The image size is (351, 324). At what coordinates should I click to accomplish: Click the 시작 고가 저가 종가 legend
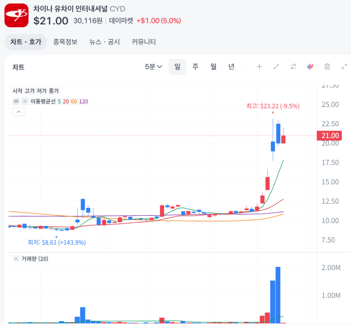(36, 91)
